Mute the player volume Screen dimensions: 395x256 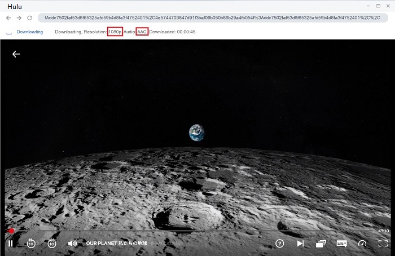pyautogui.click(x=72, y=244)
